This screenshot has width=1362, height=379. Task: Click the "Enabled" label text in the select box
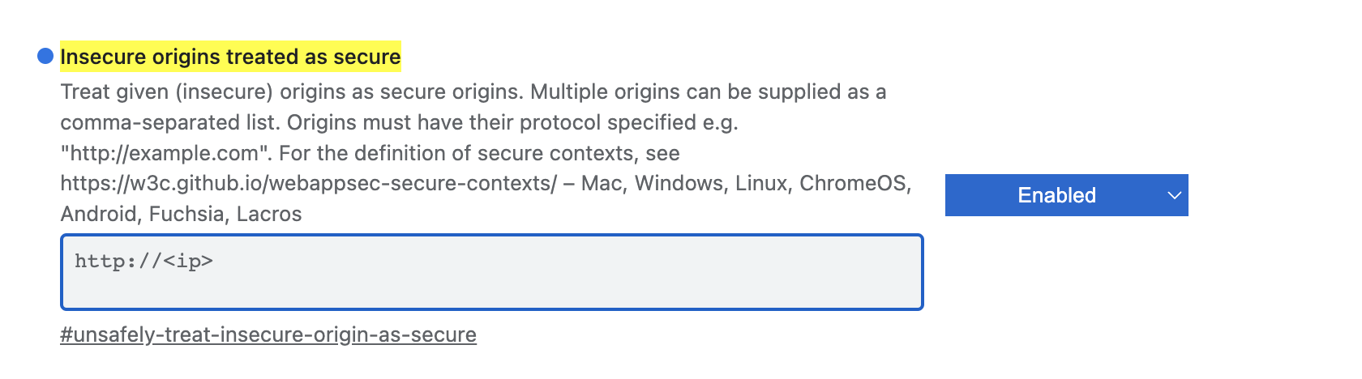[1056, 195]
